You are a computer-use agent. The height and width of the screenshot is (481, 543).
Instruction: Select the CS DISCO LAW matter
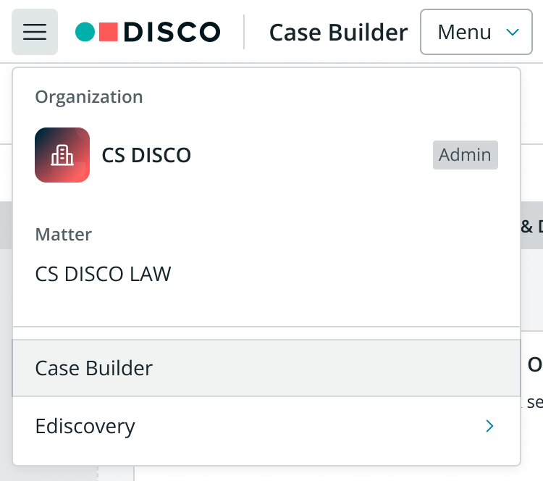click(104, 274)
